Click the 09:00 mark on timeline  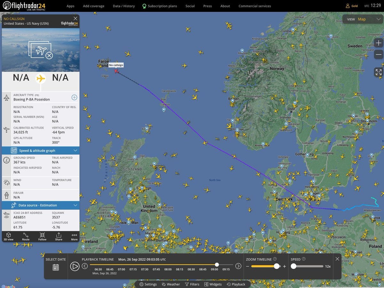[x=214, y=269]
